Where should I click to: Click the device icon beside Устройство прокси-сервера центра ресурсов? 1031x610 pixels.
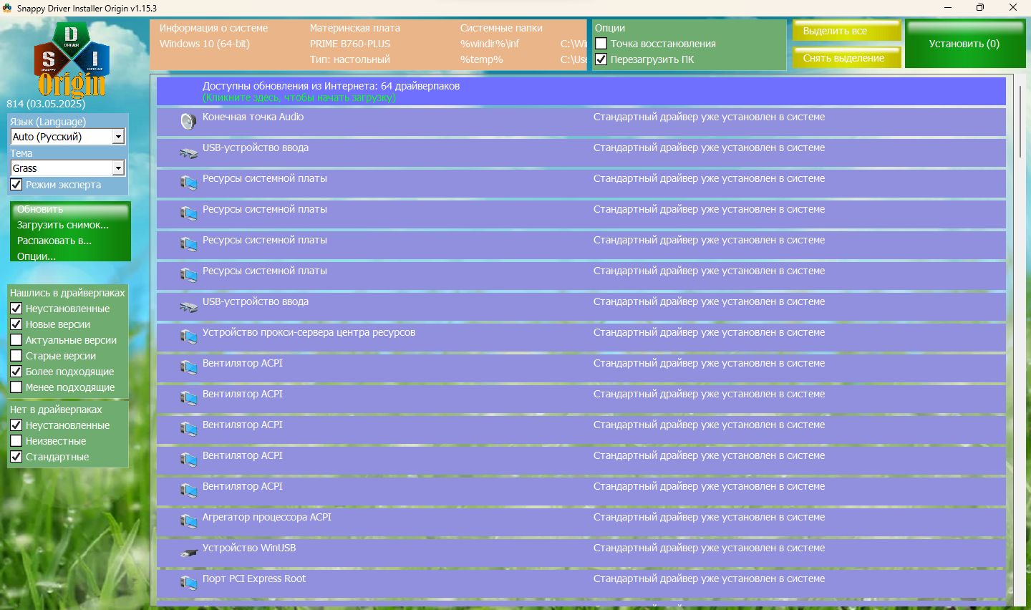(x=188, y=337)
